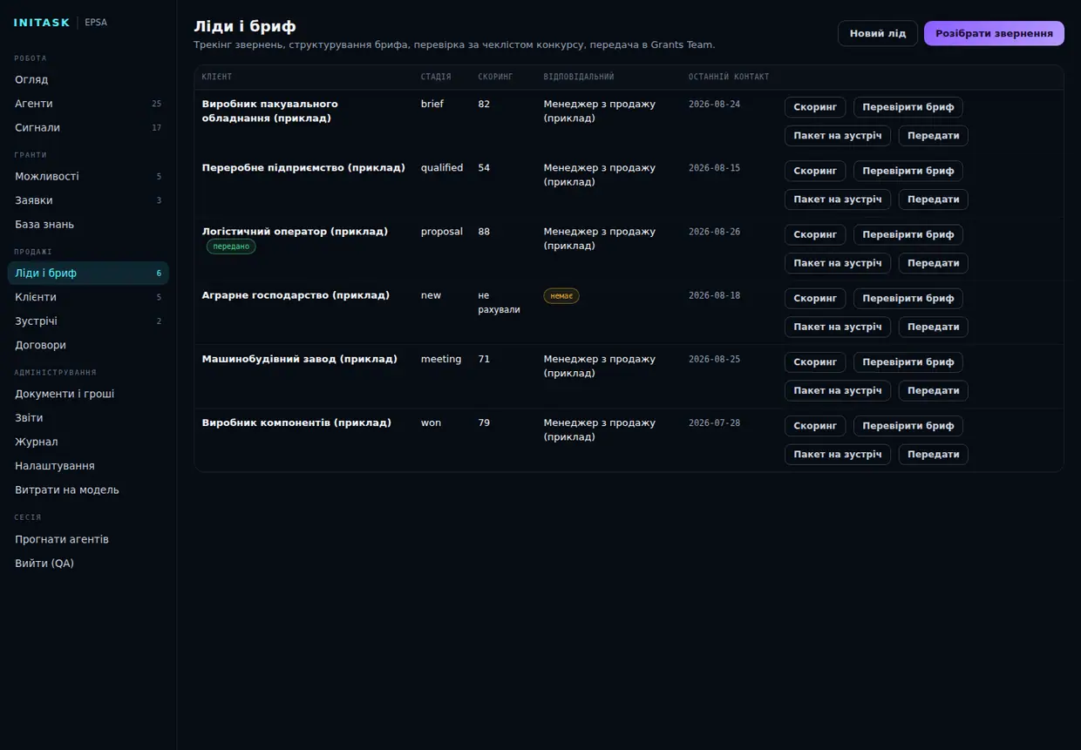Select Виробник компонентів (приклад) client name
The width and height of the screenshot is (1081, 750).
click(296, 422)
